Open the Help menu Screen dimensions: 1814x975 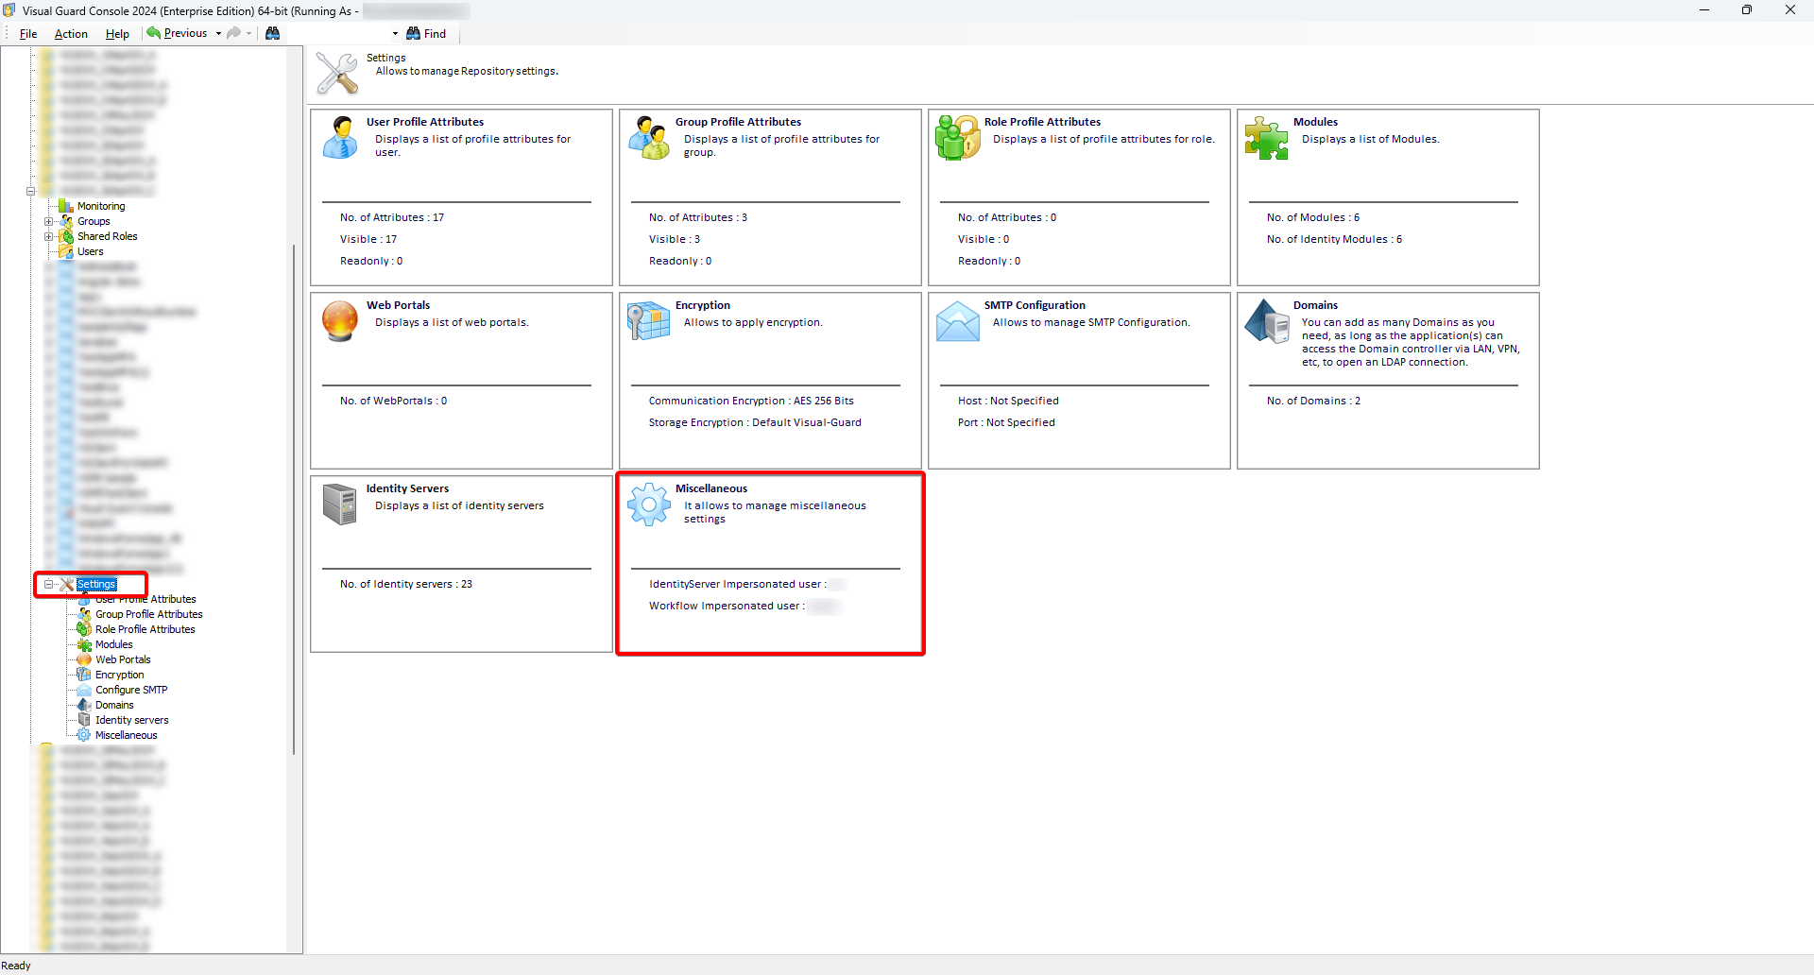tap(117, 34)
